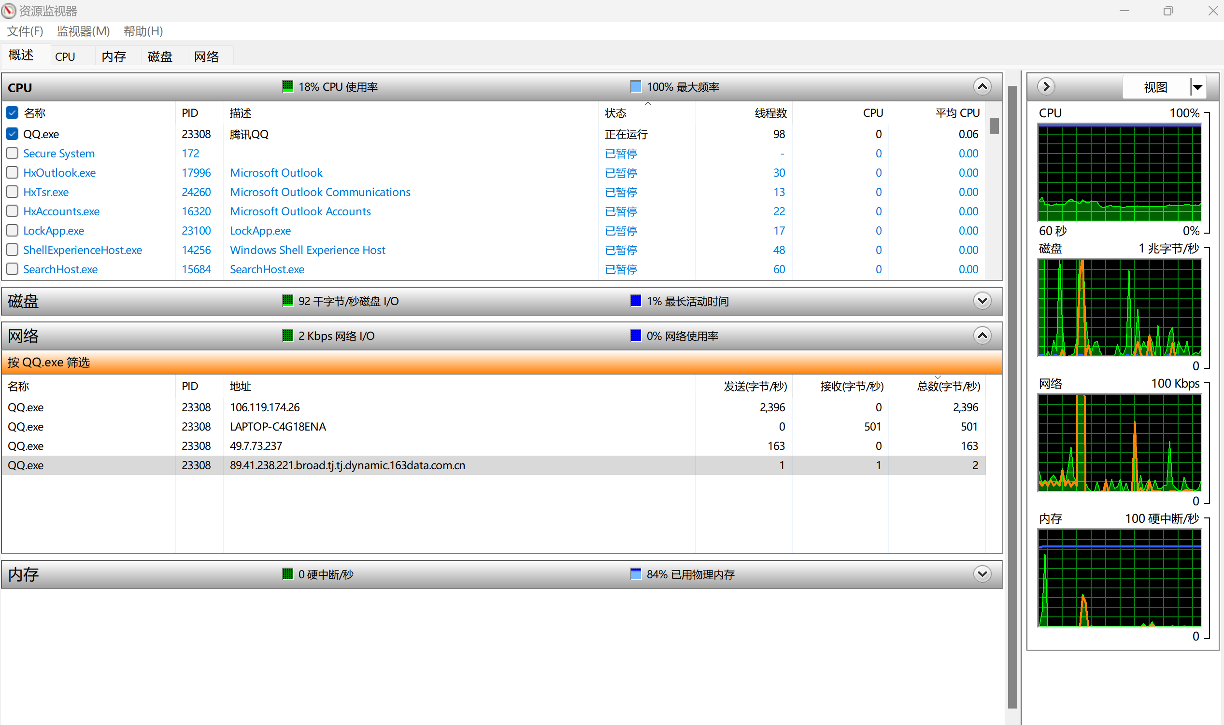Sort CPU list by 线程数 column header

coord(744,113)
